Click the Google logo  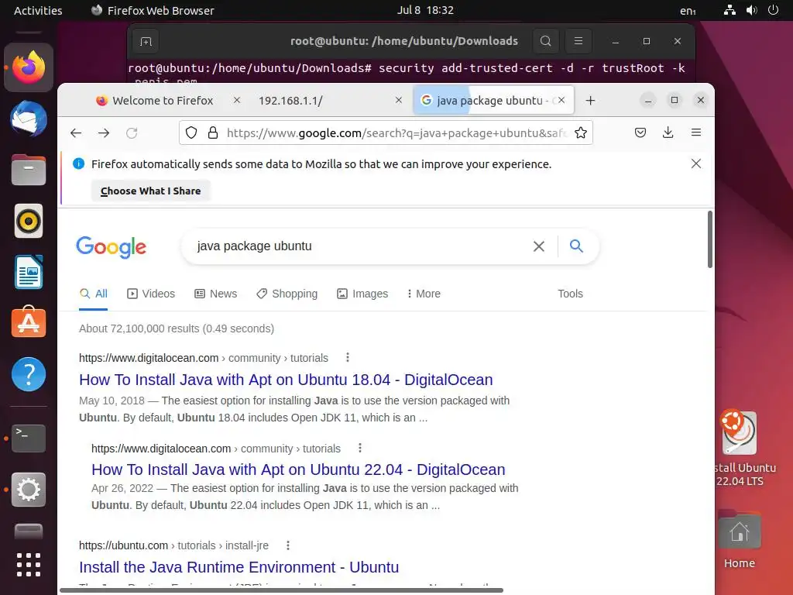[112, 247]
